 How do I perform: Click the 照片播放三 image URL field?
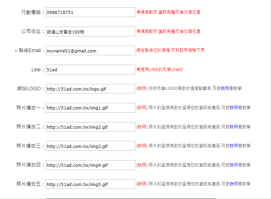point(90,146)
